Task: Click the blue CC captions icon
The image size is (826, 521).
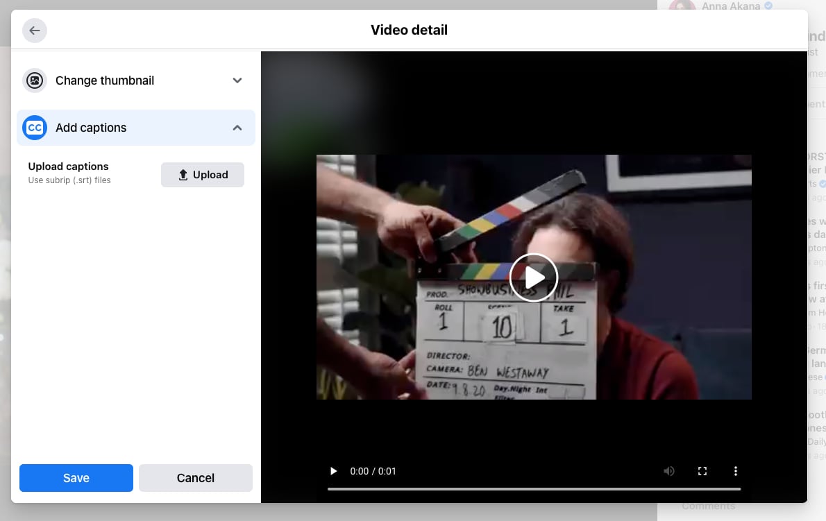Action: (x=35, y=128)
